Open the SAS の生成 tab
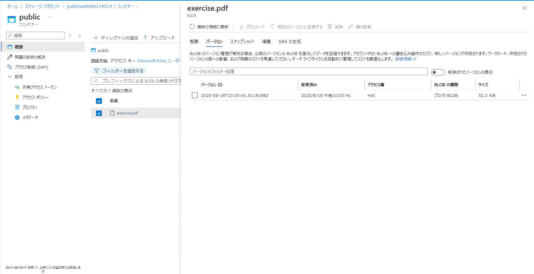This screenshot has height=274, width=534. pyautogui.click(x=290, y=42)
